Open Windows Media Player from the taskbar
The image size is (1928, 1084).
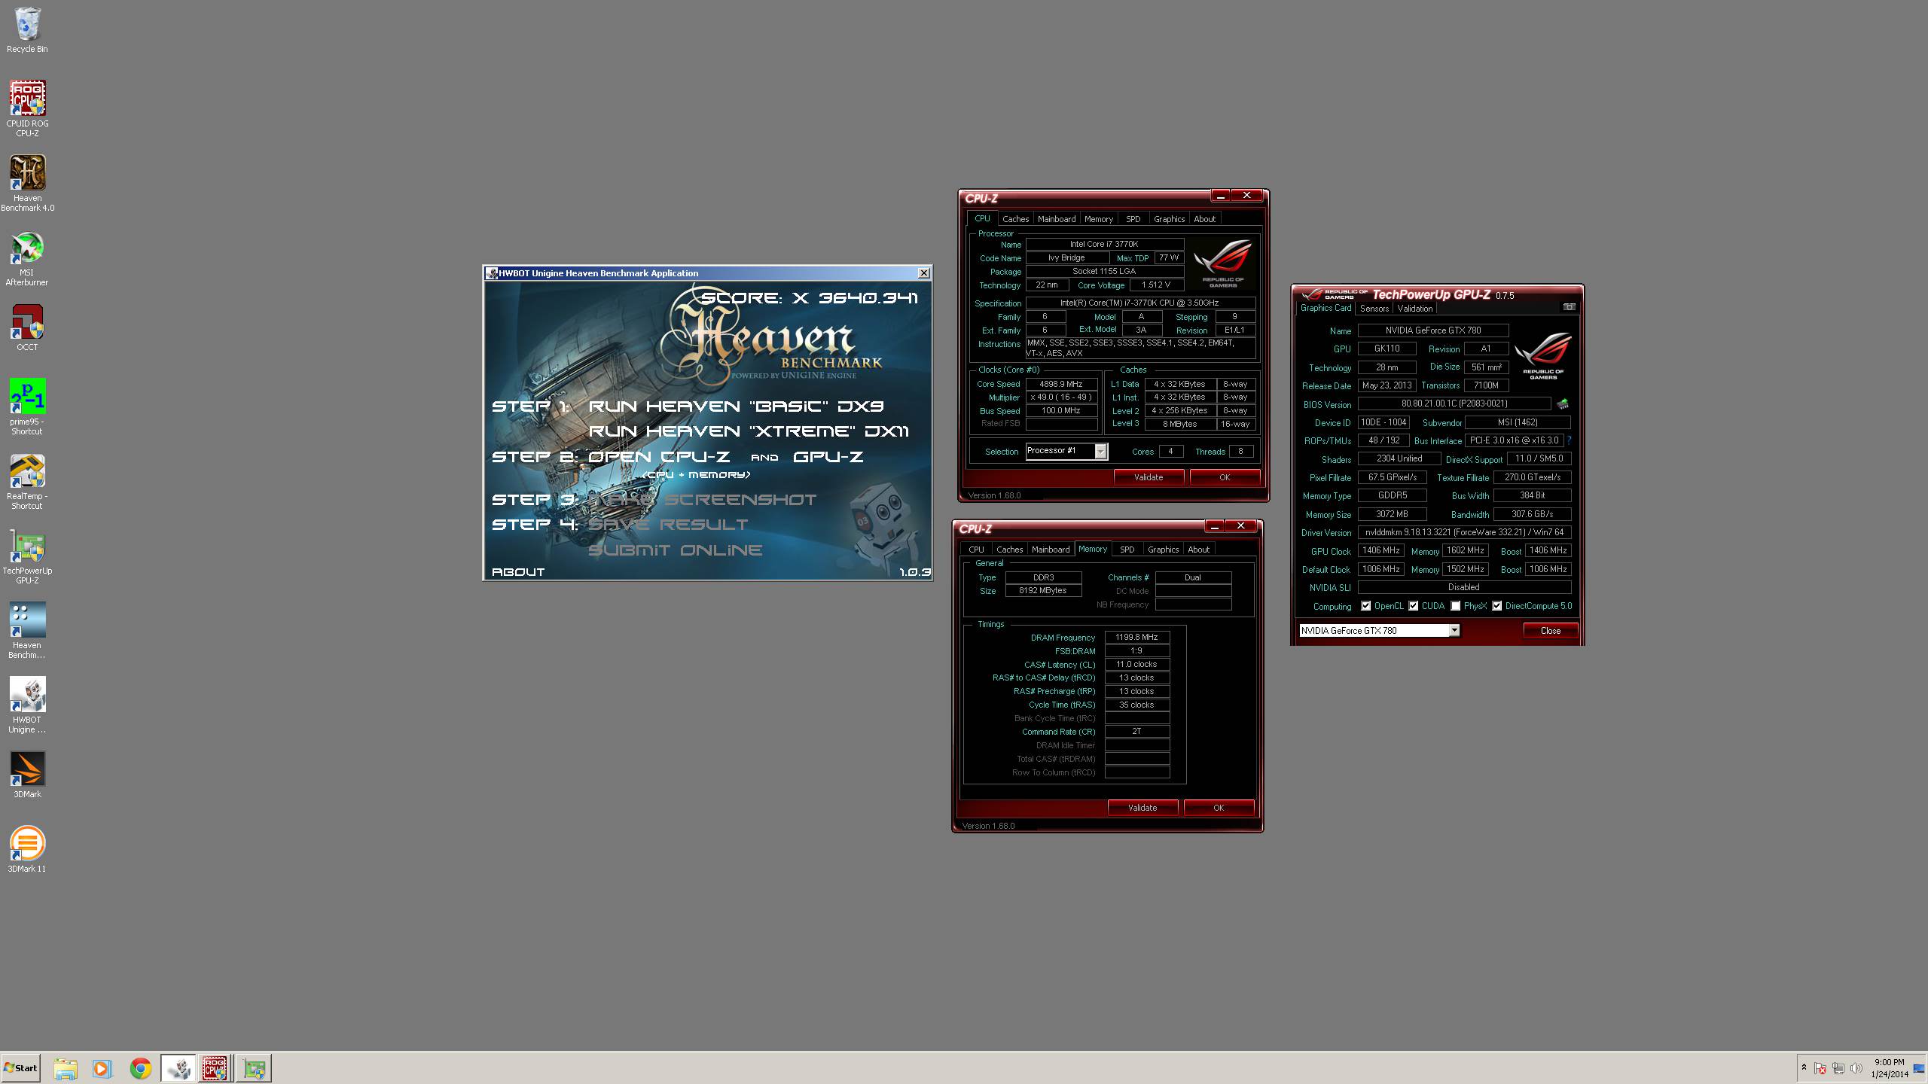click(102, 1068)
